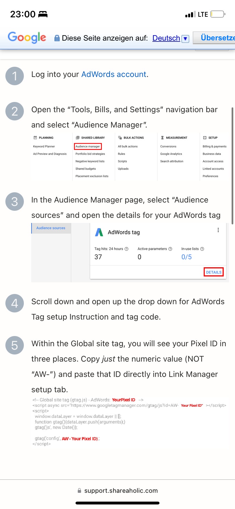
Task: Tap the page scrollbar on the right edge
Action: click(x=233, y=166)
